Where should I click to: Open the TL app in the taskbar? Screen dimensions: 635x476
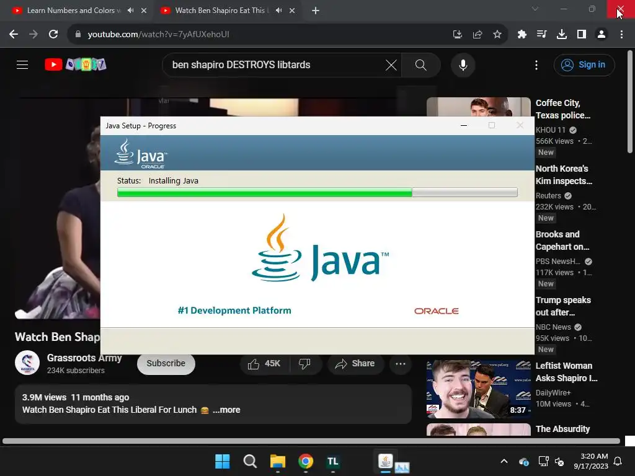[333, 461]
